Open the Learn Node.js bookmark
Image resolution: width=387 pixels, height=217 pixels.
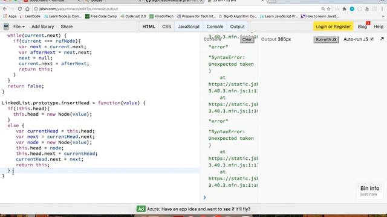click(63, 16)
